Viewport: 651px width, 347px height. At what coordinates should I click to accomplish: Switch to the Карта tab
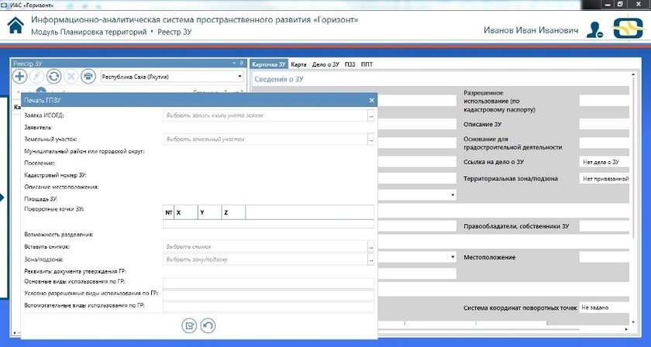(299, 64)
